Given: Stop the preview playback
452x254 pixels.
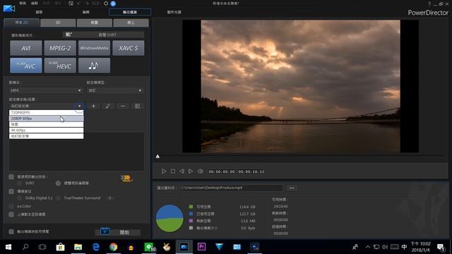Looking at the screenshot, I should 173,171.
